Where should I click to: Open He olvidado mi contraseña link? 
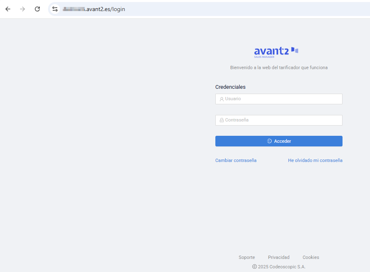click(x=315, y=160)
